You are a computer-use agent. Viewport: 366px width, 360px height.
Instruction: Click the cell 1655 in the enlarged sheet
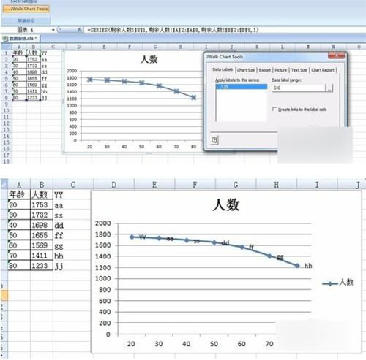pos(42,235)
